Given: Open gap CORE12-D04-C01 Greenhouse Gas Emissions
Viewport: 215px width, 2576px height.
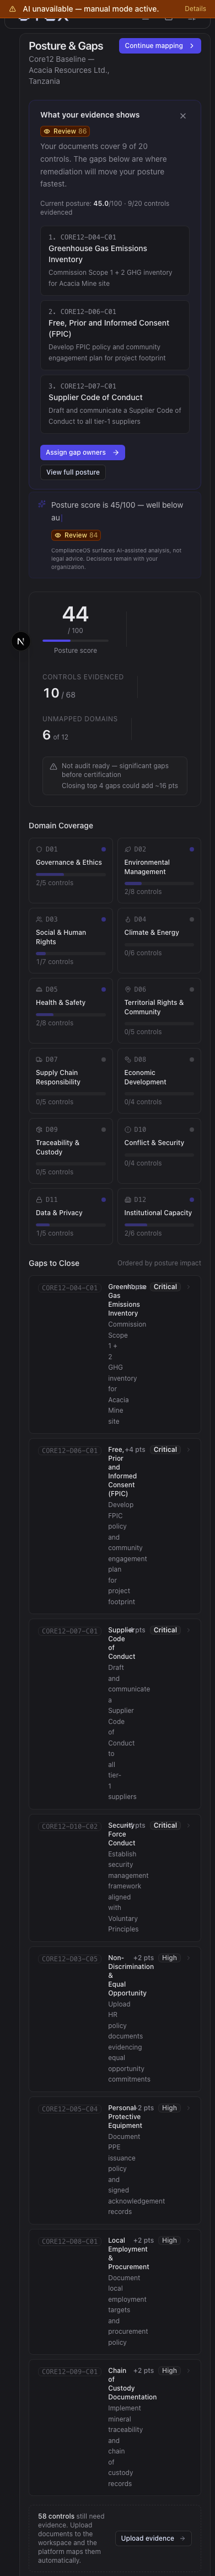Looking at the screenshot, I should (x=115, y=1355).
